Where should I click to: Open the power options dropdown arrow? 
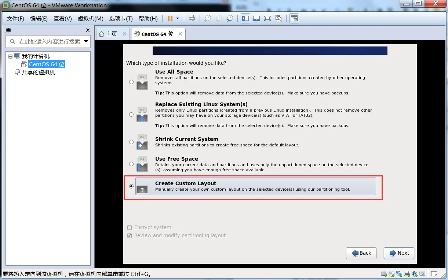(x=178, y=18)
